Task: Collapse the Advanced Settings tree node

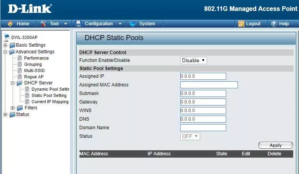Action: [x=5, y=52]
